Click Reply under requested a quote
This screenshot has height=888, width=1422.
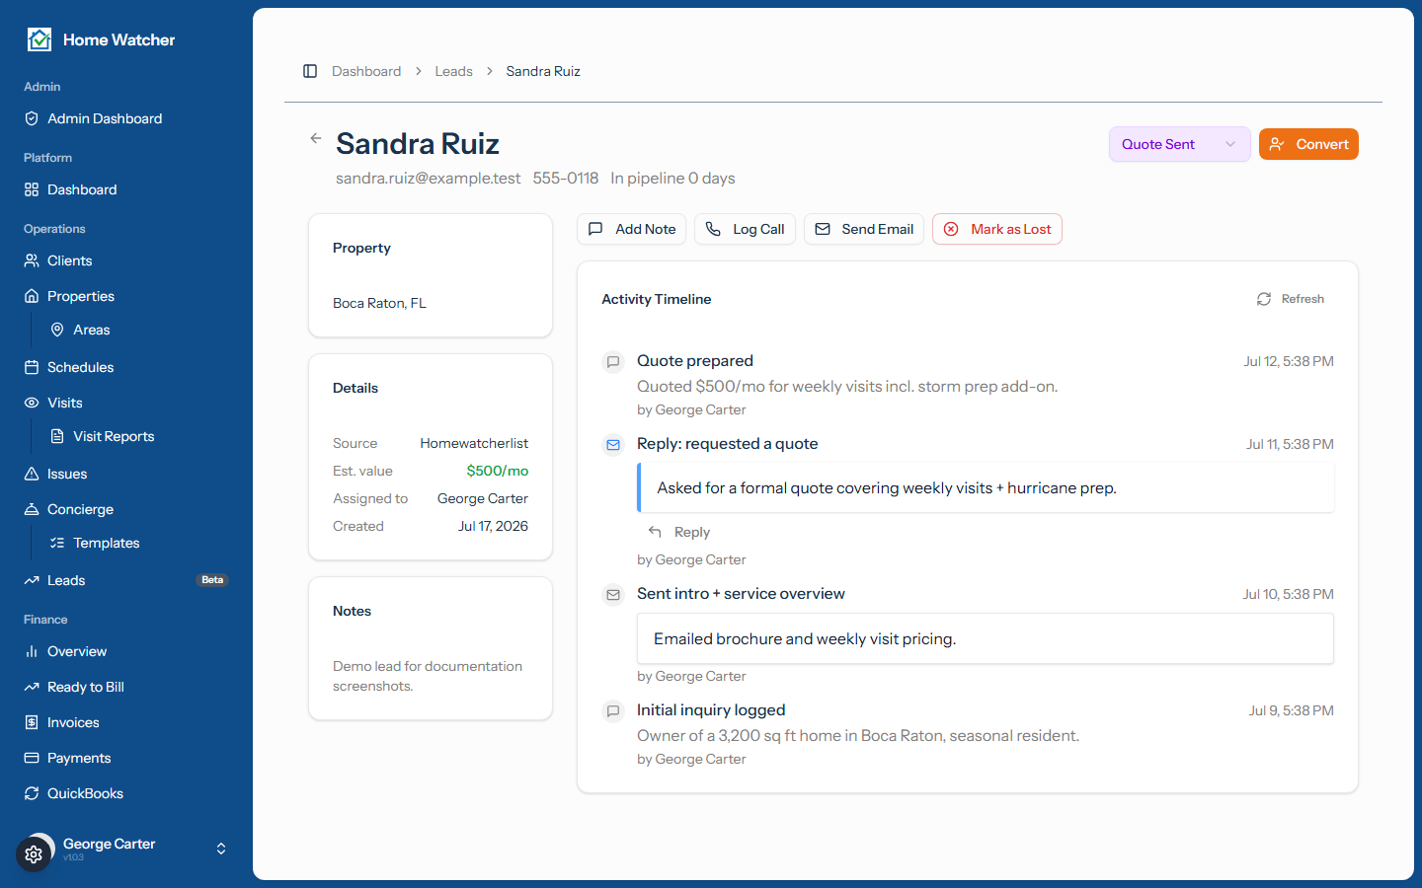pos(679,532)
